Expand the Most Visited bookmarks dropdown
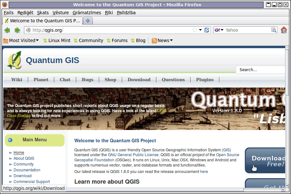The image size is (291, 194). pyautogui.click(x=37, y=40)
